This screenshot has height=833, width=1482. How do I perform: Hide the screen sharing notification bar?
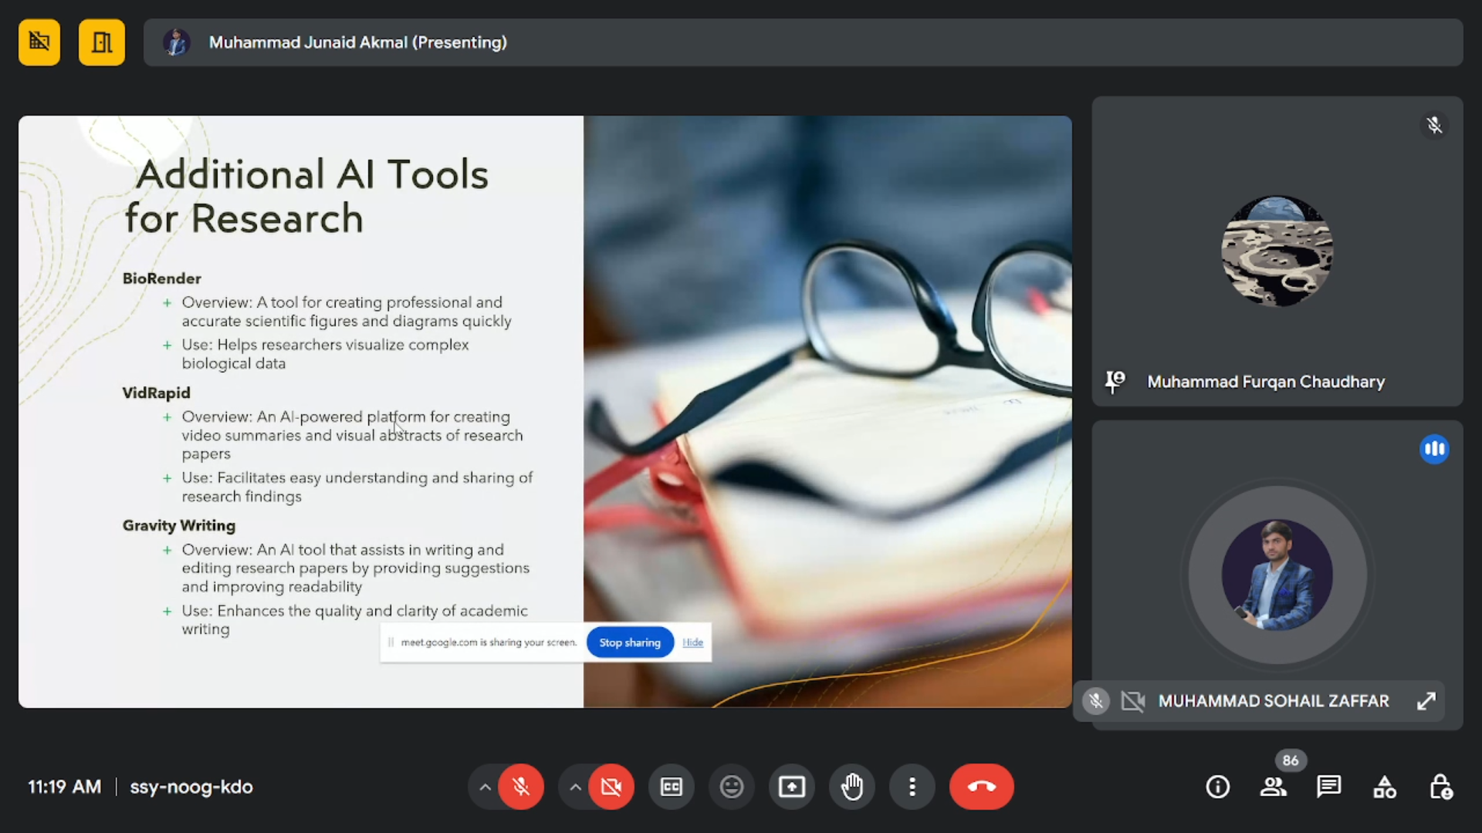[x=692, y=642]
